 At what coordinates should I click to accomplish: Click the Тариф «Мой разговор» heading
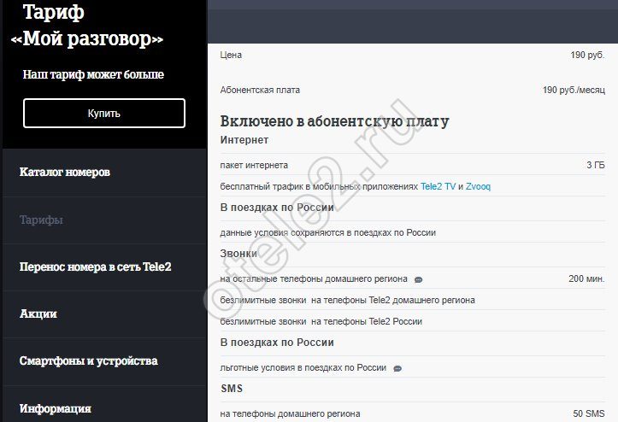pyautogui.click(x=86, y=26)
